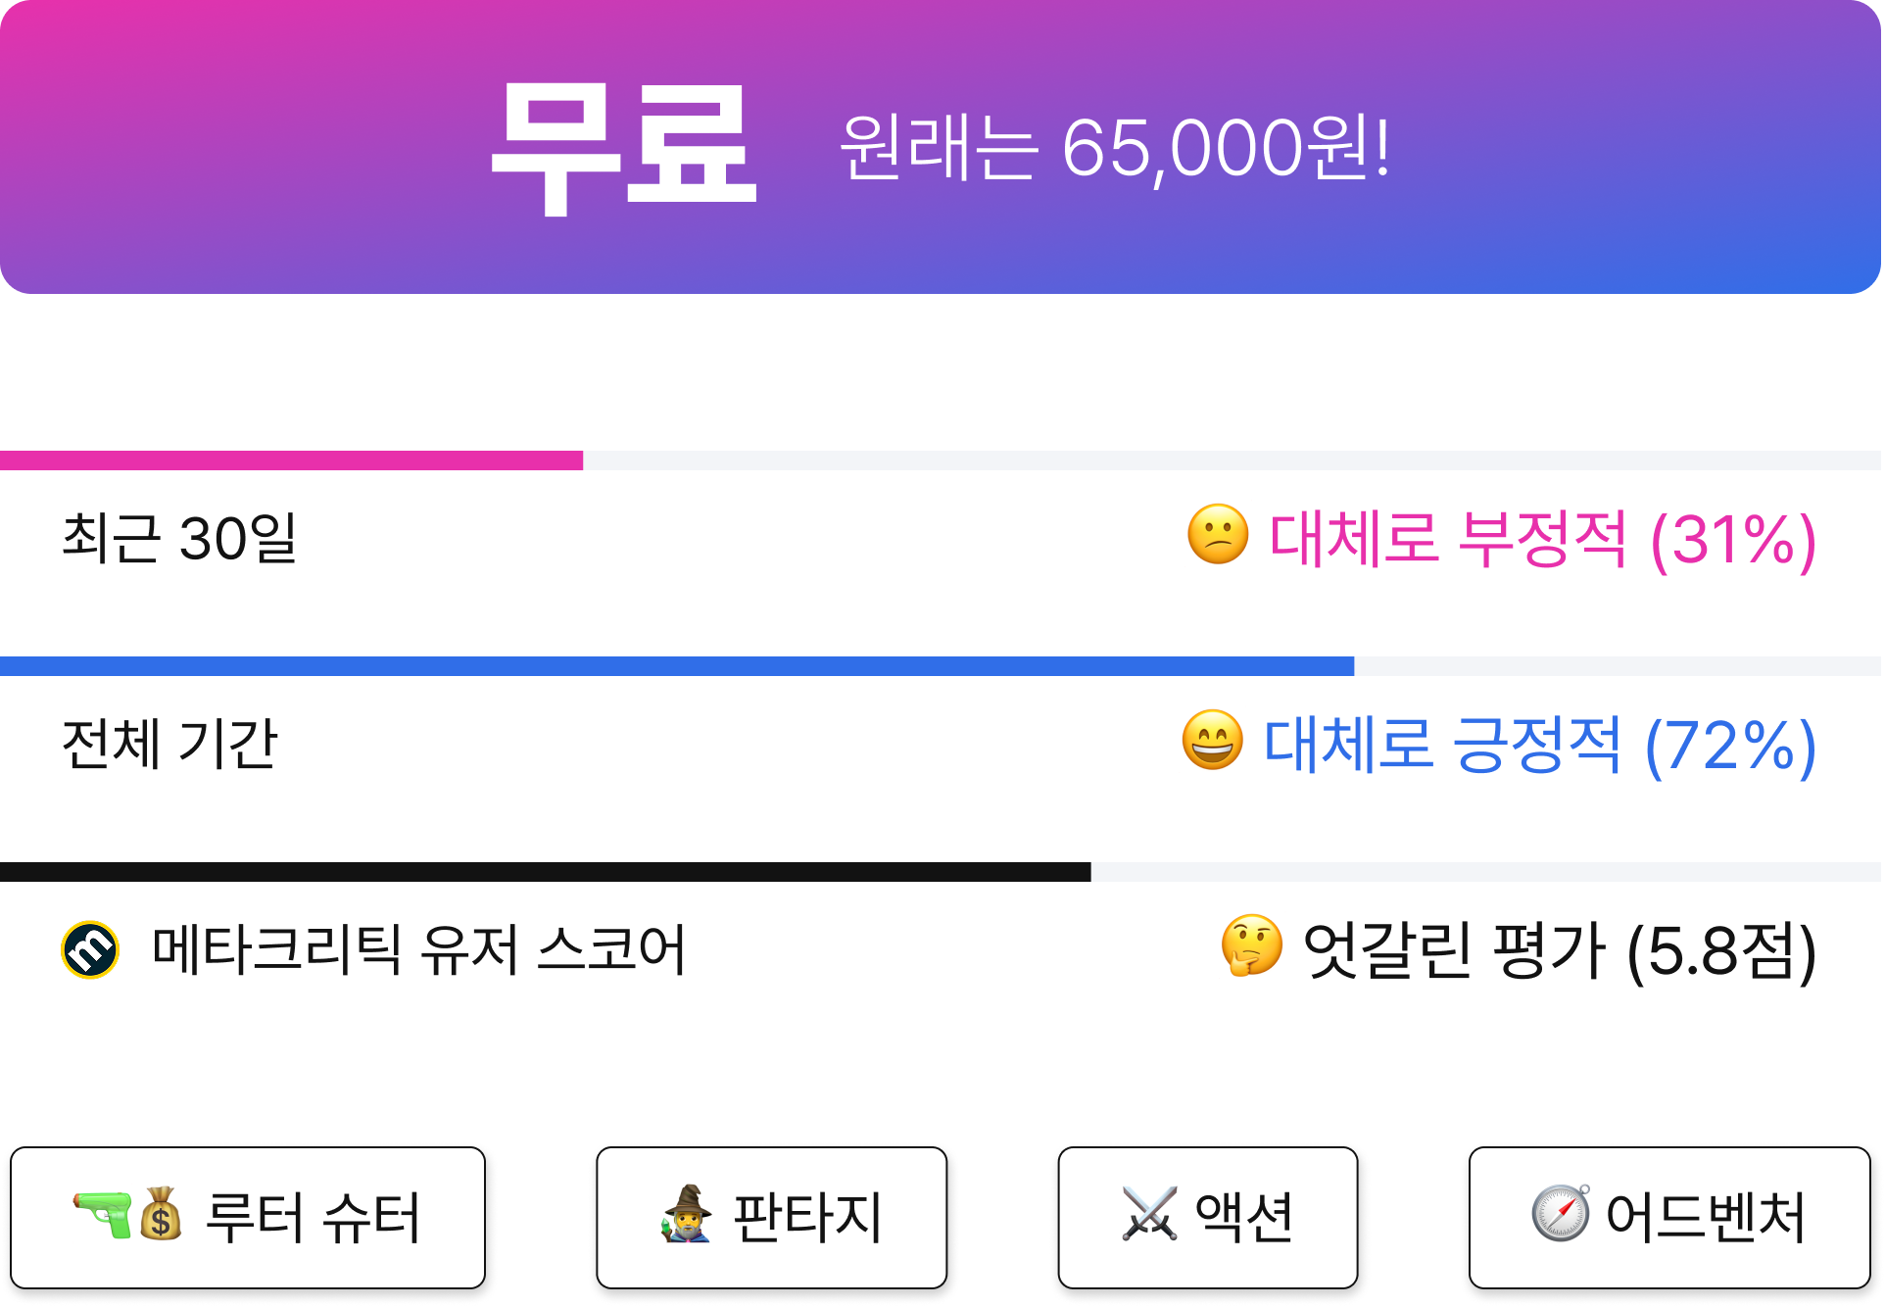Click the 메타크리틱 유저 스코어 label
Image resolution: width=1885 pixels, height=1307 pixels.
tap(418, 950)
